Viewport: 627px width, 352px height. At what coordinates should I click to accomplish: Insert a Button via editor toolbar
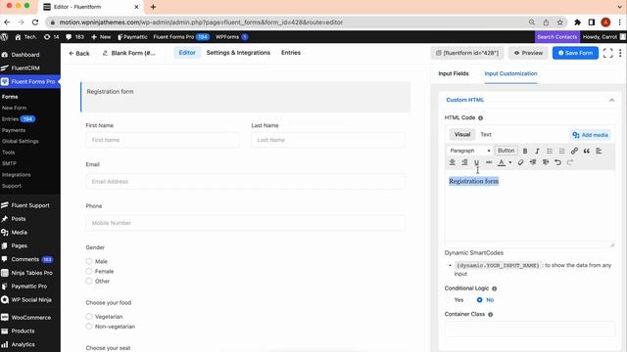click(x=506, y=151)
